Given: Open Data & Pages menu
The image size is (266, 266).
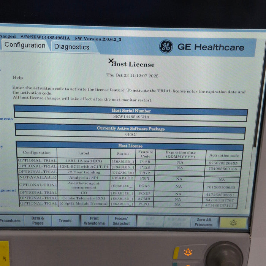Looking at the screenshot, I should (38, 220).
